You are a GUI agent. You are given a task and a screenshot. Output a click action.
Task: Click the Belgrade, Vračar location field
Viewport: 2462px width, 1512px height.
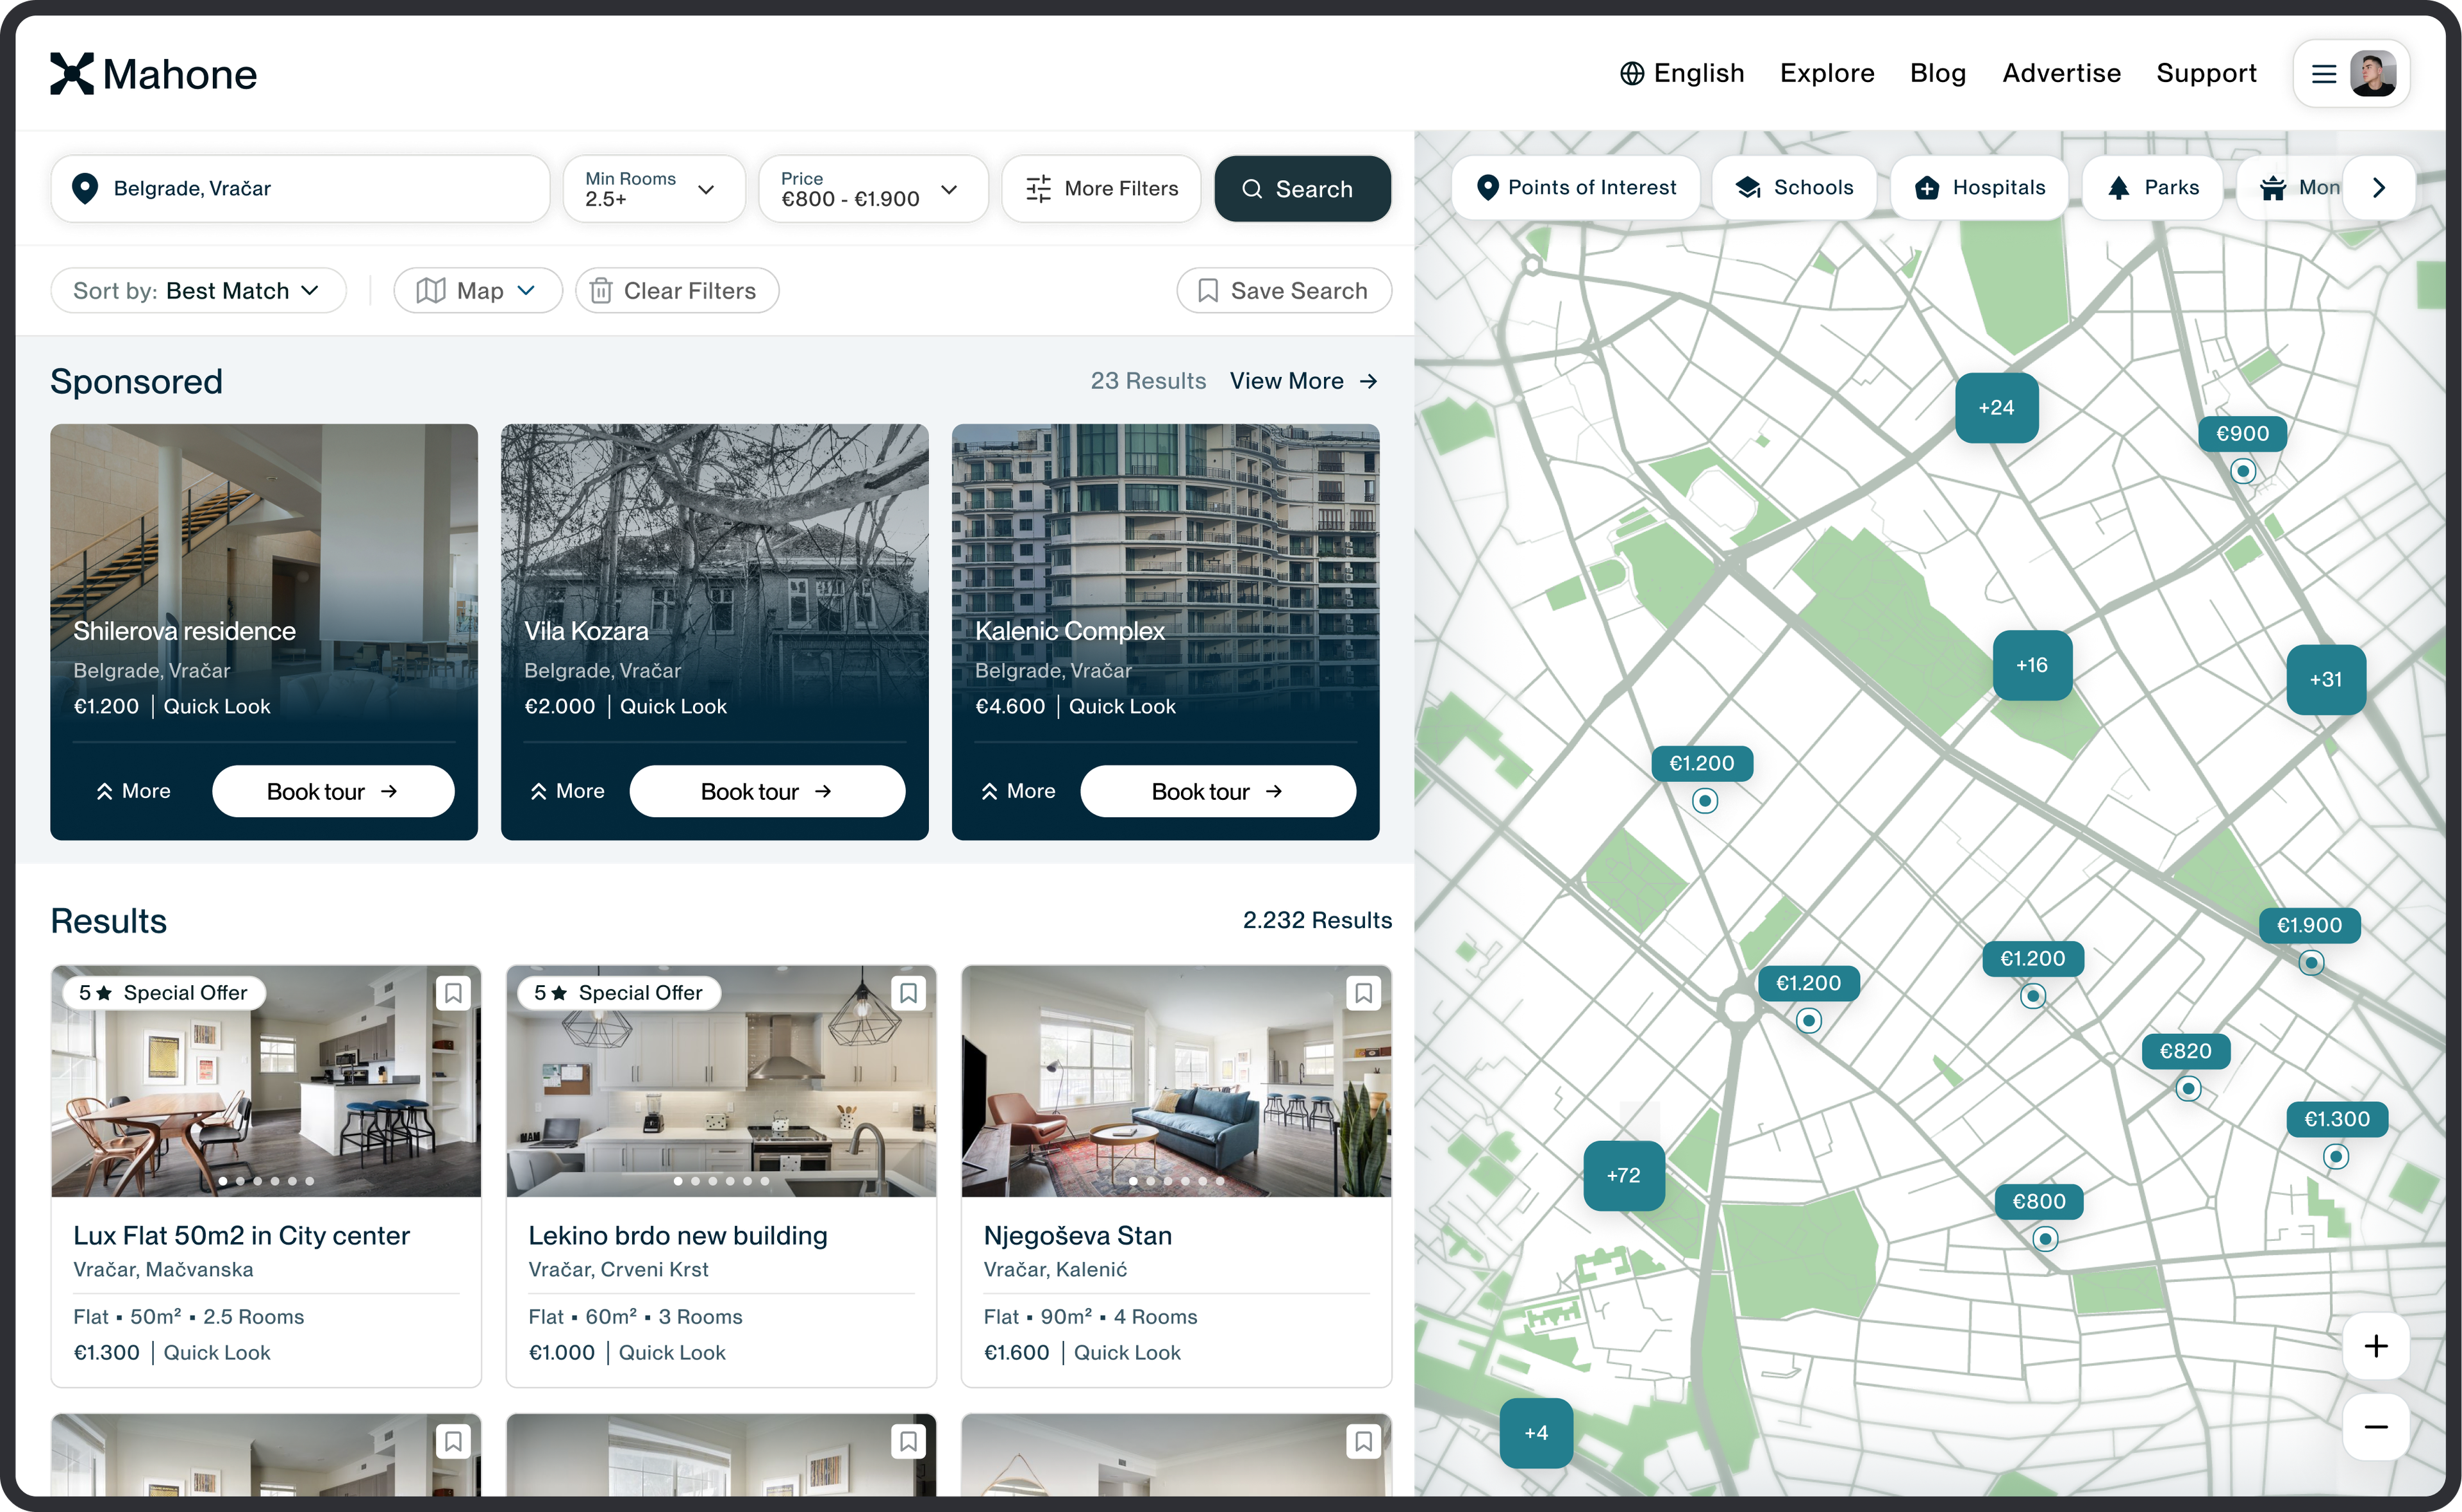tap(300, 188)
